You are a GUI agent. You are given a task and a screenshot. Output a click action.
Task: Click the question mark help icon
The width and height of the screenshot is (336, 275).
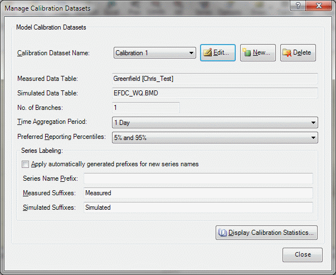coord(299,6)
